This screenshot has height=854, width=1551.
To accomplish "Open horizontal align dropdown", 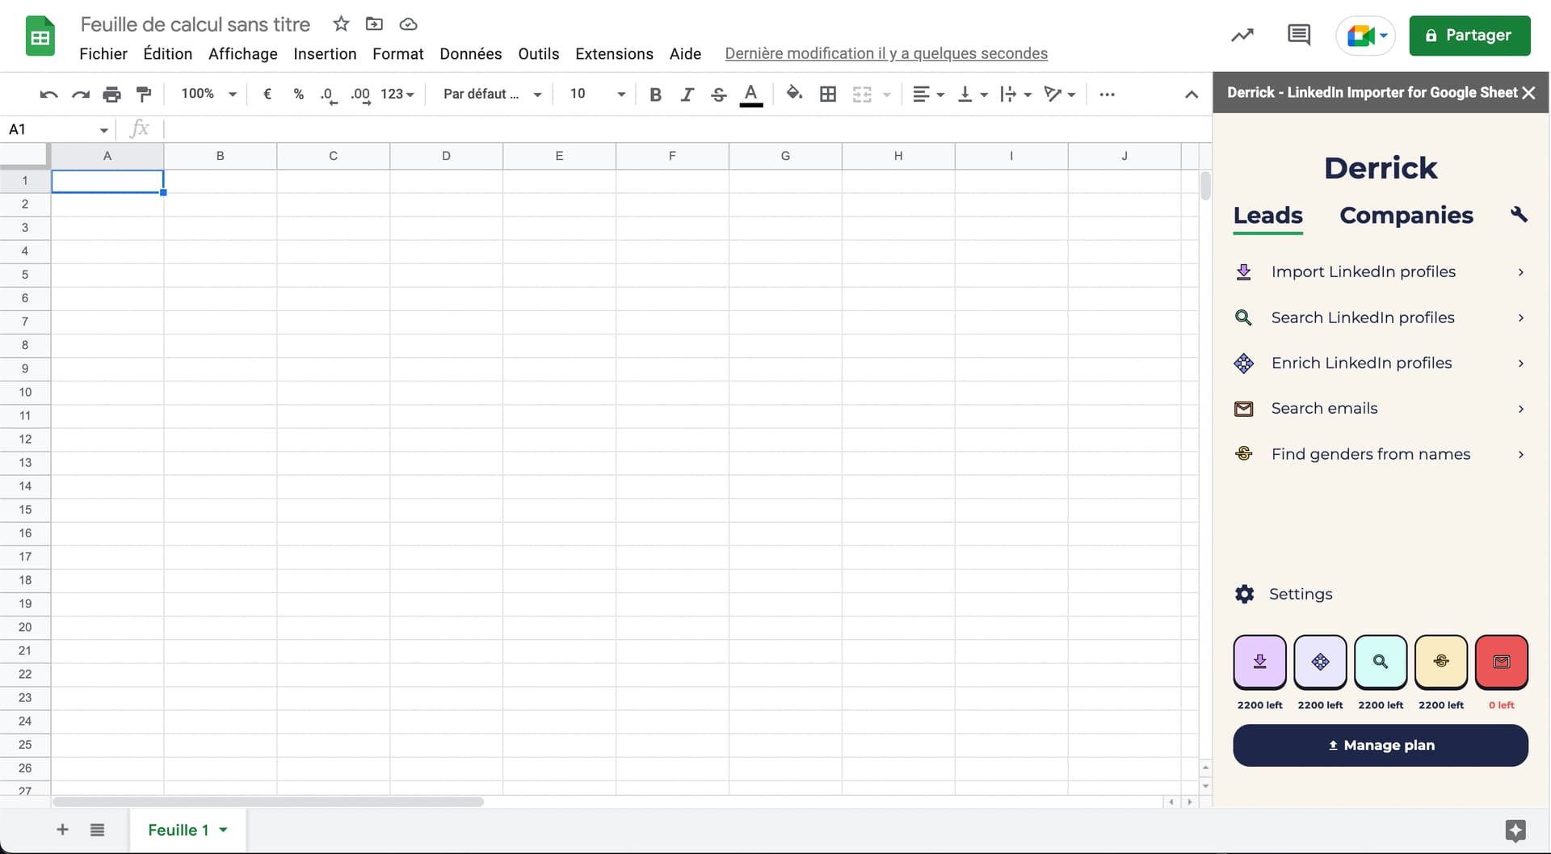I will click(x=928, y=95).
